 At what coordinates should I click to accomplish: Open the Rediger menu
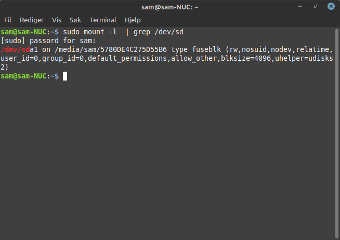32,20
